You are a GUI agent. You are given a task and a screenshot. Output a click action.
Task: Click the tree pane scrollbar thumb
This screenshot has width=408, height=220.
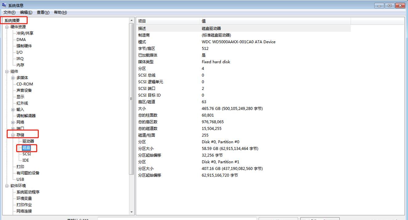pos(132,99)
